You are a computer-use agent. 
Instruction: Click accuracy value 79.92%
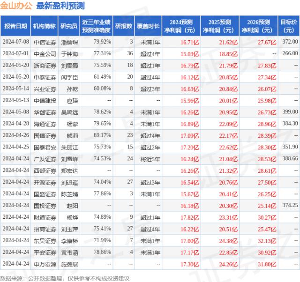tap(102, 42)
